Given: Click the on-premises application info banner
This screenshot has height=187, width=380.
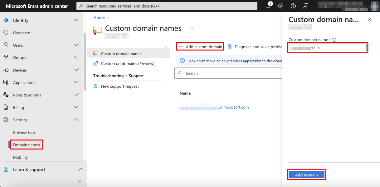Looking at the screenshot, I should (229, 61).
